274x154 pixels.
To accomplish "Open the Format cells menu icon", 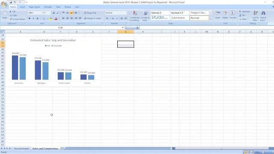I will (x=232, y=13).
